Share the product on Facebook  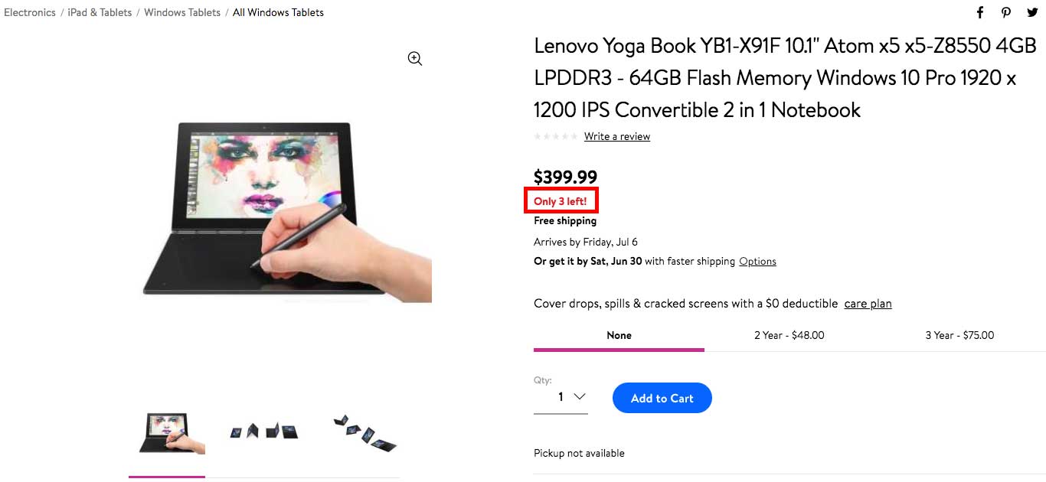[980, 12]
